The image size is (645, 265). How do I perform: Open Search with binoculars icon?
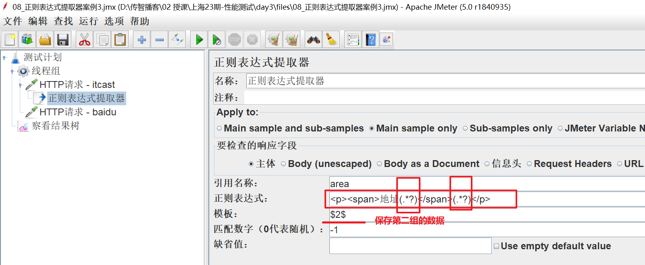point(314,40)
